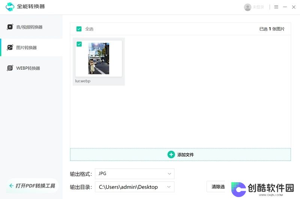This screenshot has width=300, height=199.
Task: Select the WEBP转换器 sidebar icon
Action: pos(10,68)
